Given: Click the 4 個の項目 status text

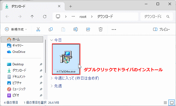Looking at the screenshot, I should [x=11, y=103].
